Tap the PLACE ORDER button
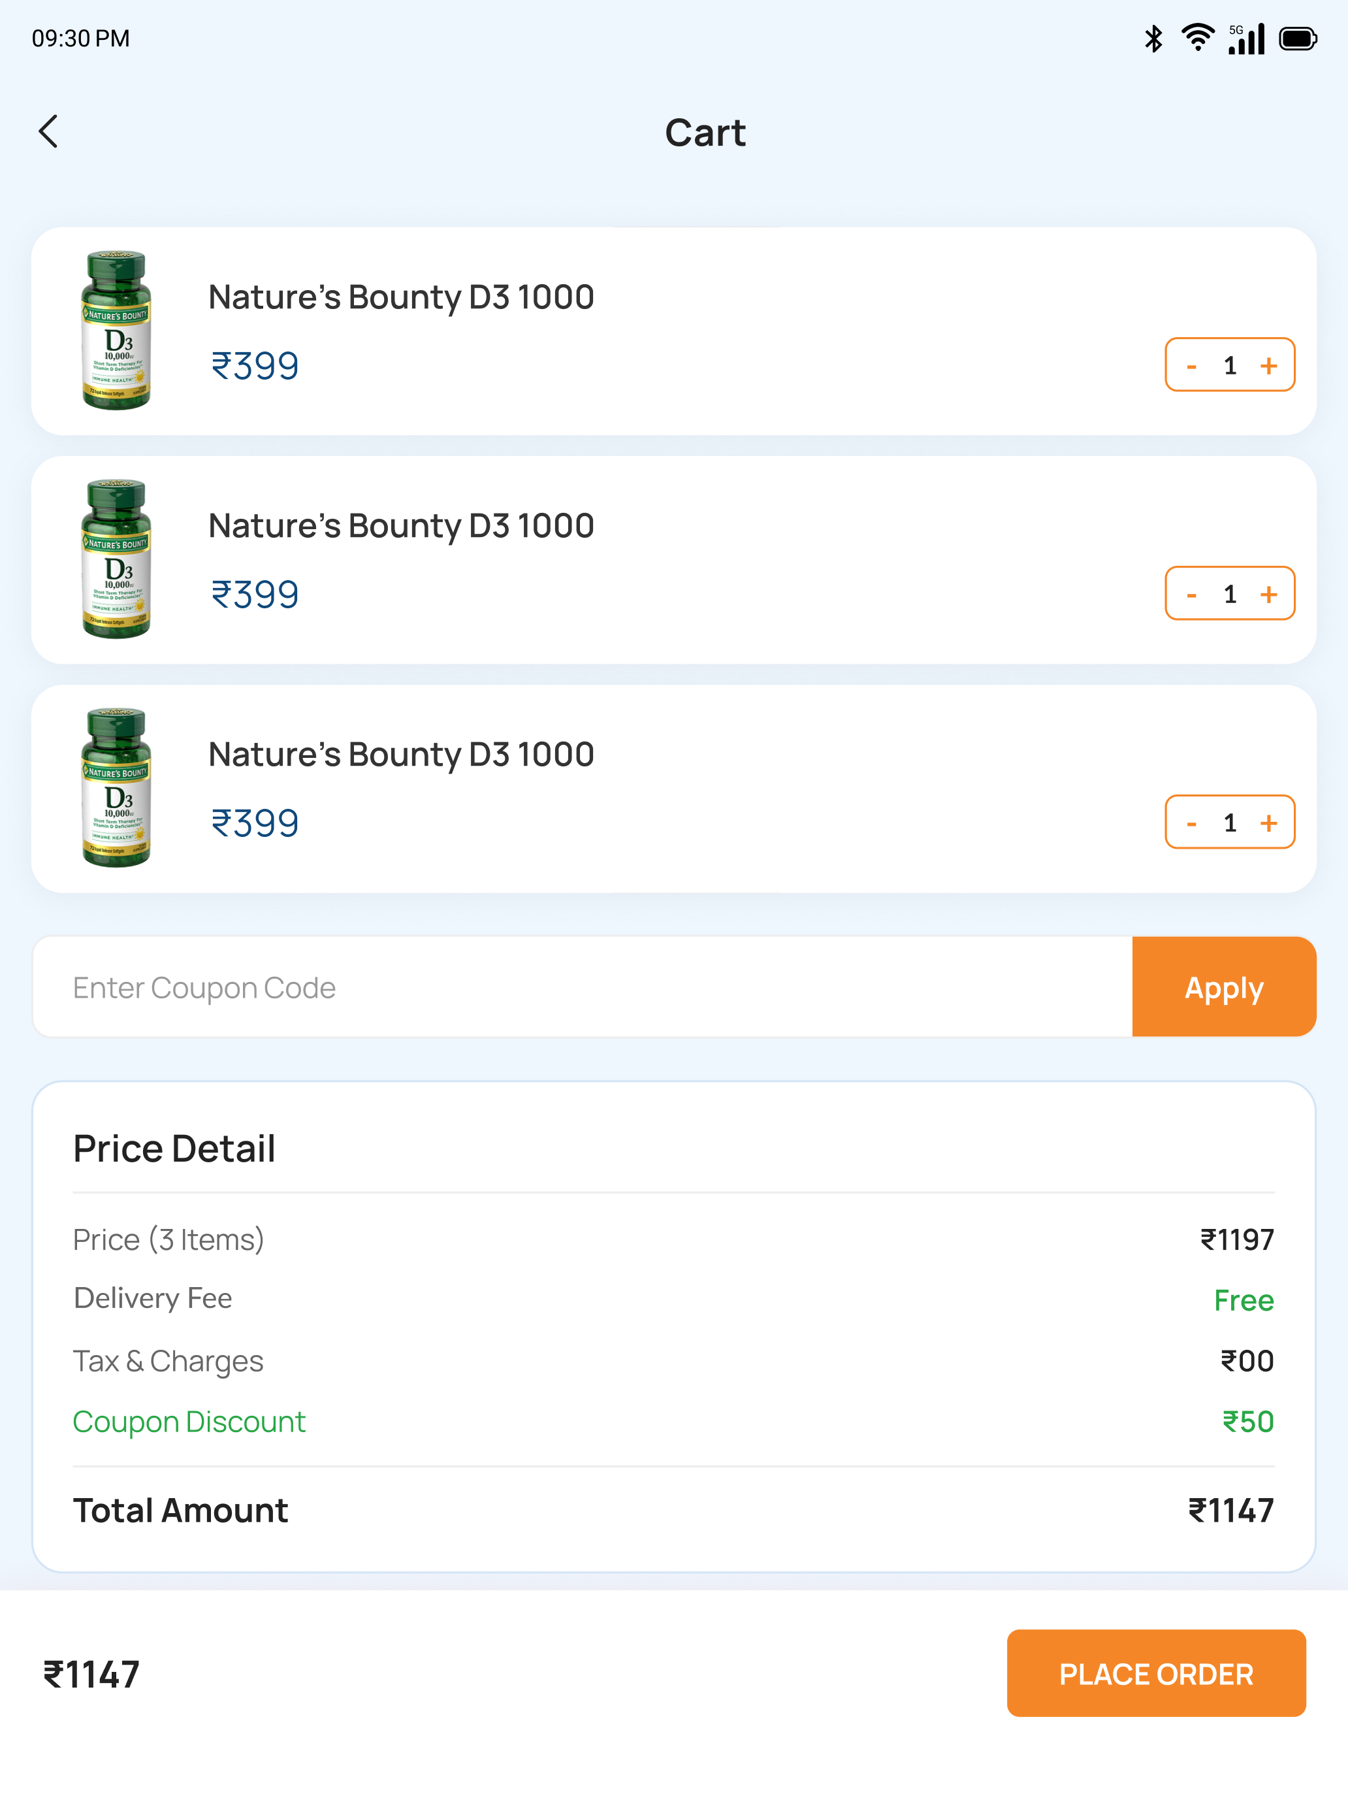 coord(1156,1673)
